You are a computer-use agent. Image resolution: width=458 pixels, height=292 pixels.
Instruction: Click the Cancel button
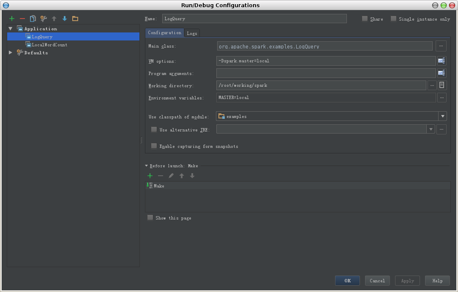pyautogui.click(x=377, y=281)
